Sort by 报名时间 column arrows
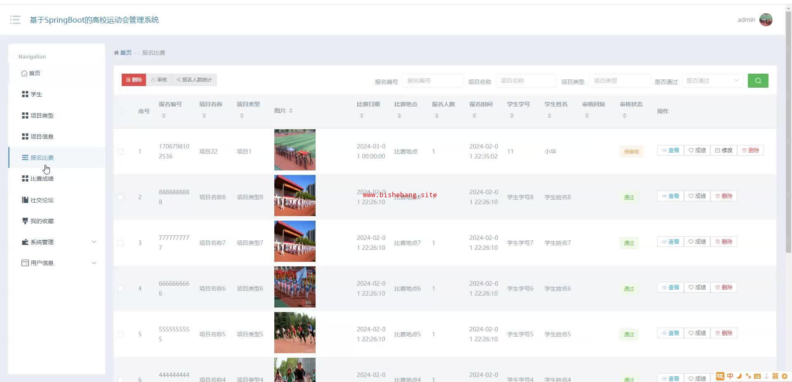Image resolution: width=792 pixels, height=382 pixels. click(474, 116)
